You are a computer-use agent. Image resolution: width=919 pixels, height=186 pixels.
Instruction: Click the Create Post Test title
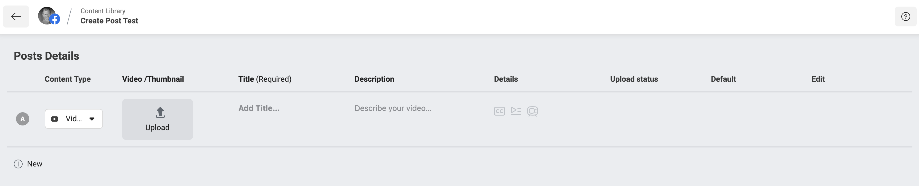[x=109, y=21]
